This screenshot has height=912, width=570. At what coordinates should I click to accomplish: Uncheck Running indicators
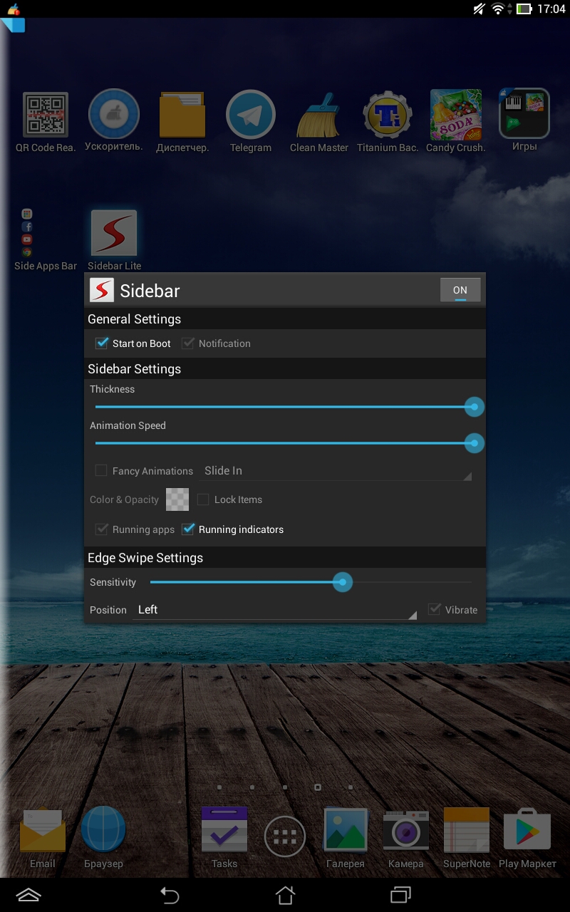[x=188, y=529]
